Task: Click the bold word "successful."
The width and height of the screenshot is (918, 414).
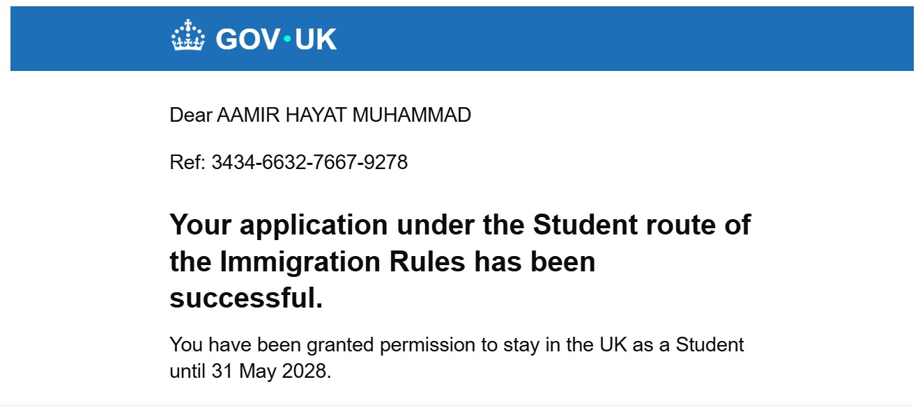Action: pos(246,298)
